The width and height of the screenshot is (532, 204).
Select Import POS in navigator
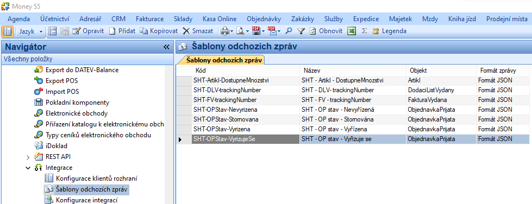62,92
